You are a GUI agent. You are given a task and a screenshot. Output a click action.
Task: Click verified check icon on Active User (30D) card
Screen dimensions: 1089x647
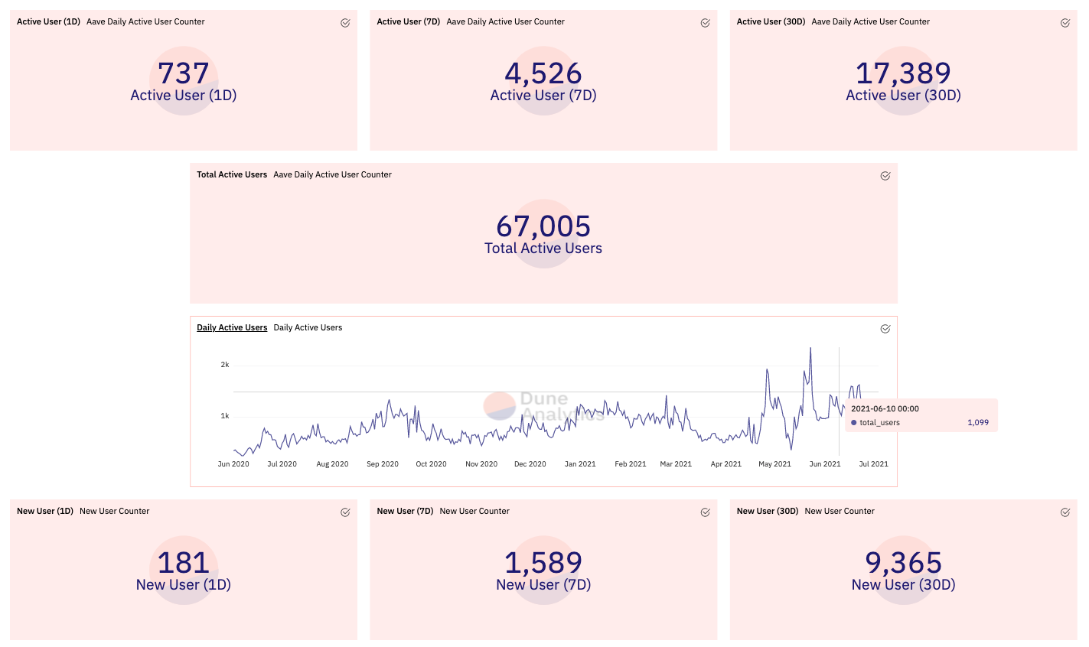[x=1065, y=23]
